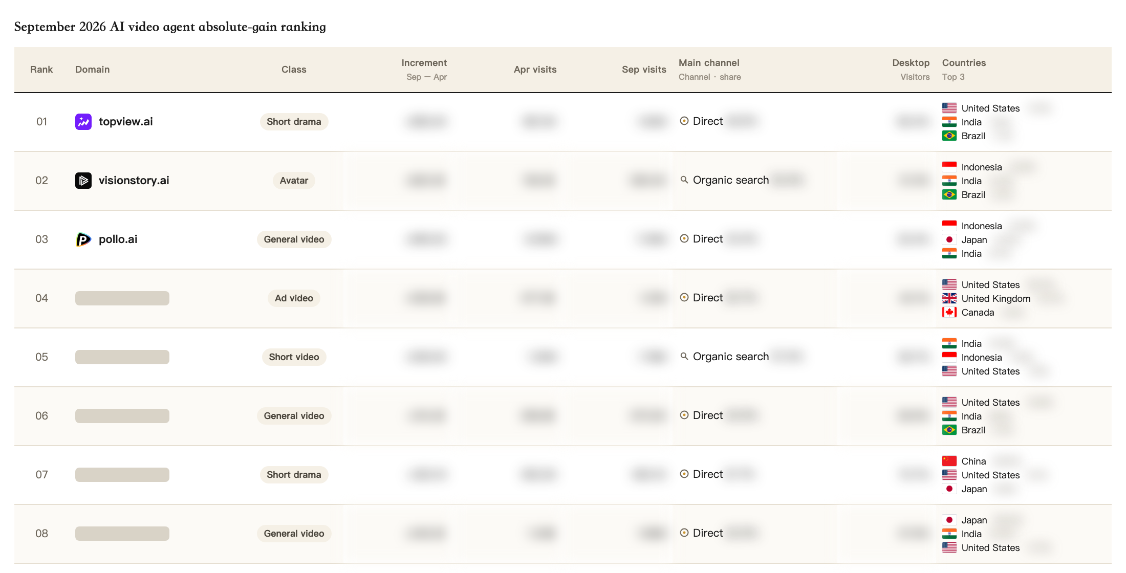Select the Ad video class tag
Screen dimensions: 1126x573
pyautogui.click(x=294, y=298)
